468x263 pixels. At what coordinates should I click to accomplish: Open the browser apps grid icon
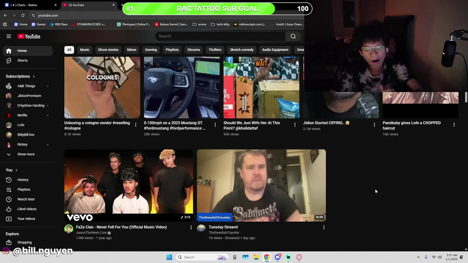coord(5,24)
